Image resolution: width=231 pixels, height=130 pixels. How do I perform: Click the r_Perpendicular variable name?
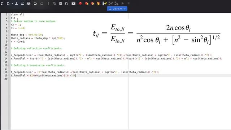tap(22, 55)
